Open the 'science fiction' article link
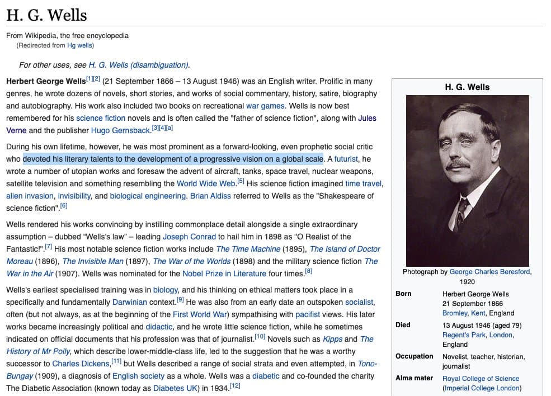 pyautogui.click(x=101, y=118)
